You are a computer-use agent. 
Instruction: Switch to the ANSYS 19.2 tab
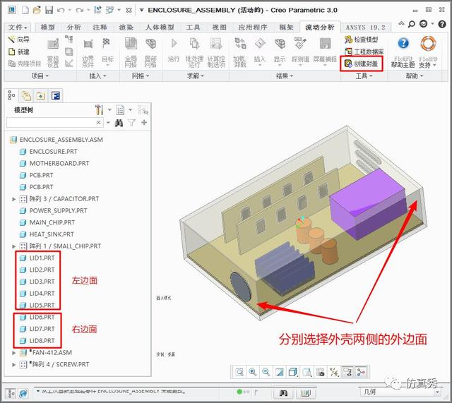(366, 28)
